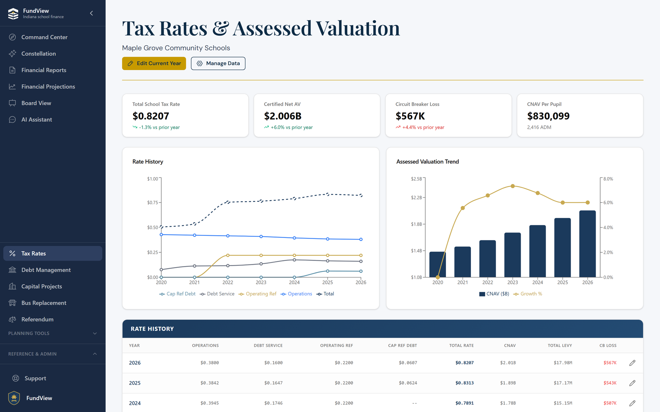Click the FundView label at the sidebar bottom

(x=39, y=398)
